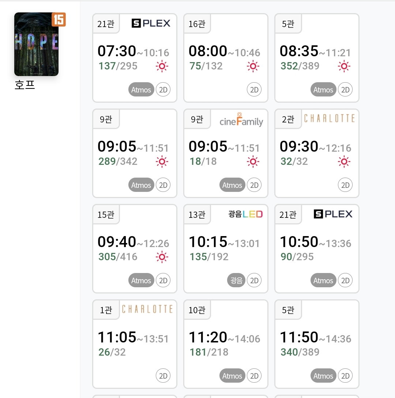Select the 07:30 showtime in 21관
The image size is (395, 398).
tap(135, 58)
